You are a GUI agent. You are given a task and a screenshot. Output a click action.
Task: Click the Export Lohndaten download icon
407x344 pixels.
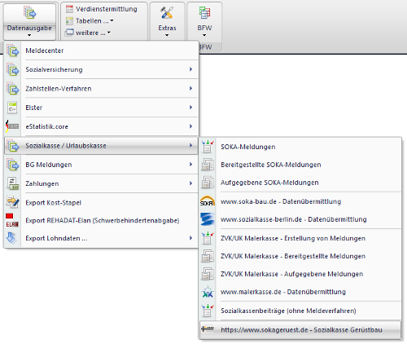point(11,238)
